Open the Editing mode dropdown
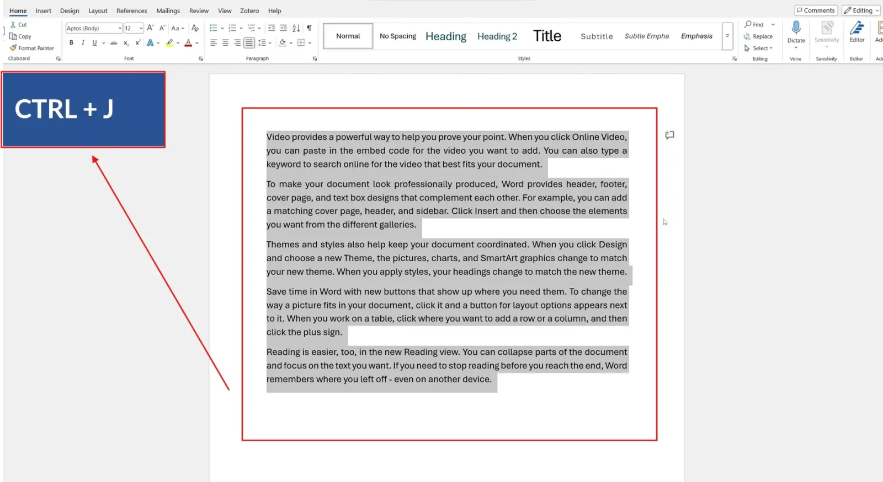This screenshot has width=883, height=482. 861,10
